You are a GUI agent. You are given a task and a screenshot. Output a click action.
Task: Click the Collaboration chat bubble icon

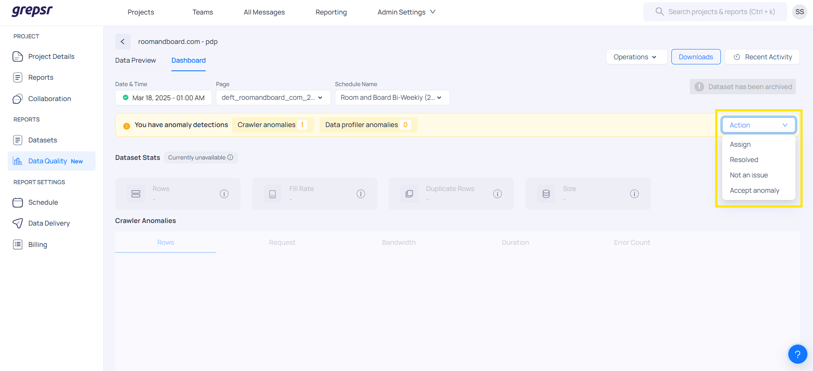tap(17, 99)
